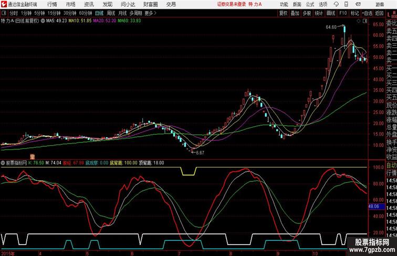The width and height of the screenshot is (397, 256).
Task: Click the 画线 drawing button
Action: (331, 13)
